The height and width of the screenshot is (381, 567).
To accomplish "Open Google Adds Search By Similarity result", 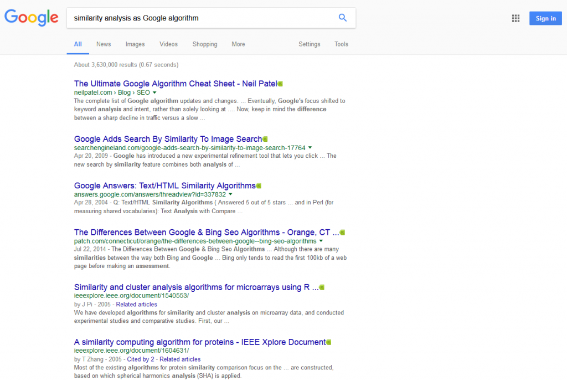I will 168,139.
